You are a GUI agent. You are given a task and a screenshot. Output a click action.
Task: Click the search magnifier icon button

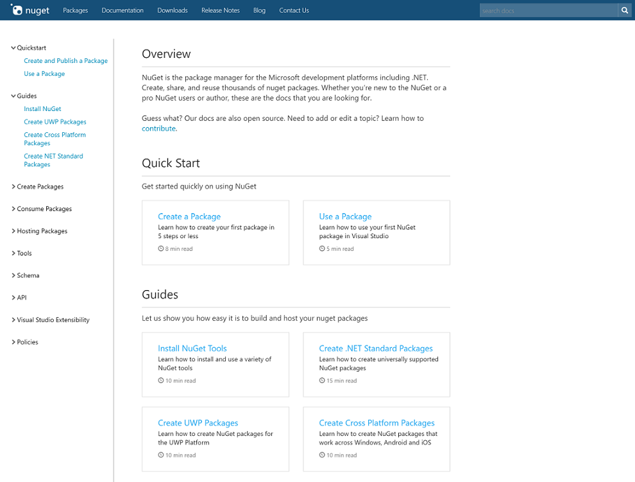625,10
